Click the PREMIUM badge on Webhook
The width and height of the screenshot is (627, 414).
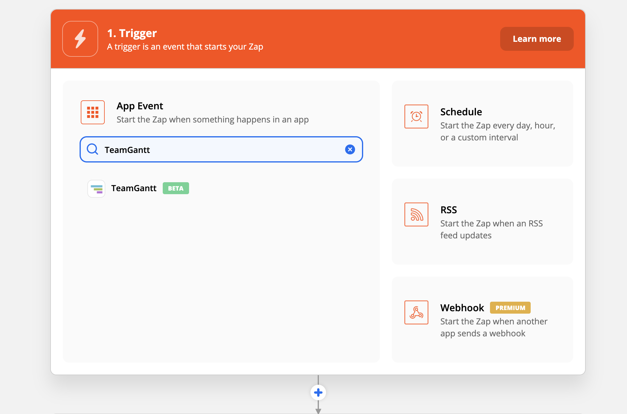pos(510,308)
